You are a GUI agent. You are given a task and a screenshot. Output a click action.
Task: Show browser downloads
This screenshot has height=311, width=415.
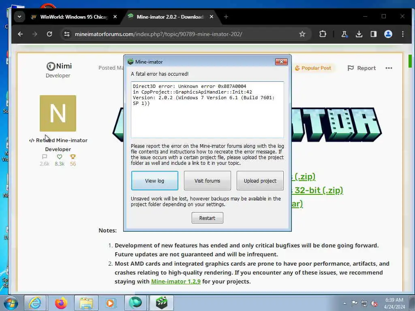[x=359, y=34]
